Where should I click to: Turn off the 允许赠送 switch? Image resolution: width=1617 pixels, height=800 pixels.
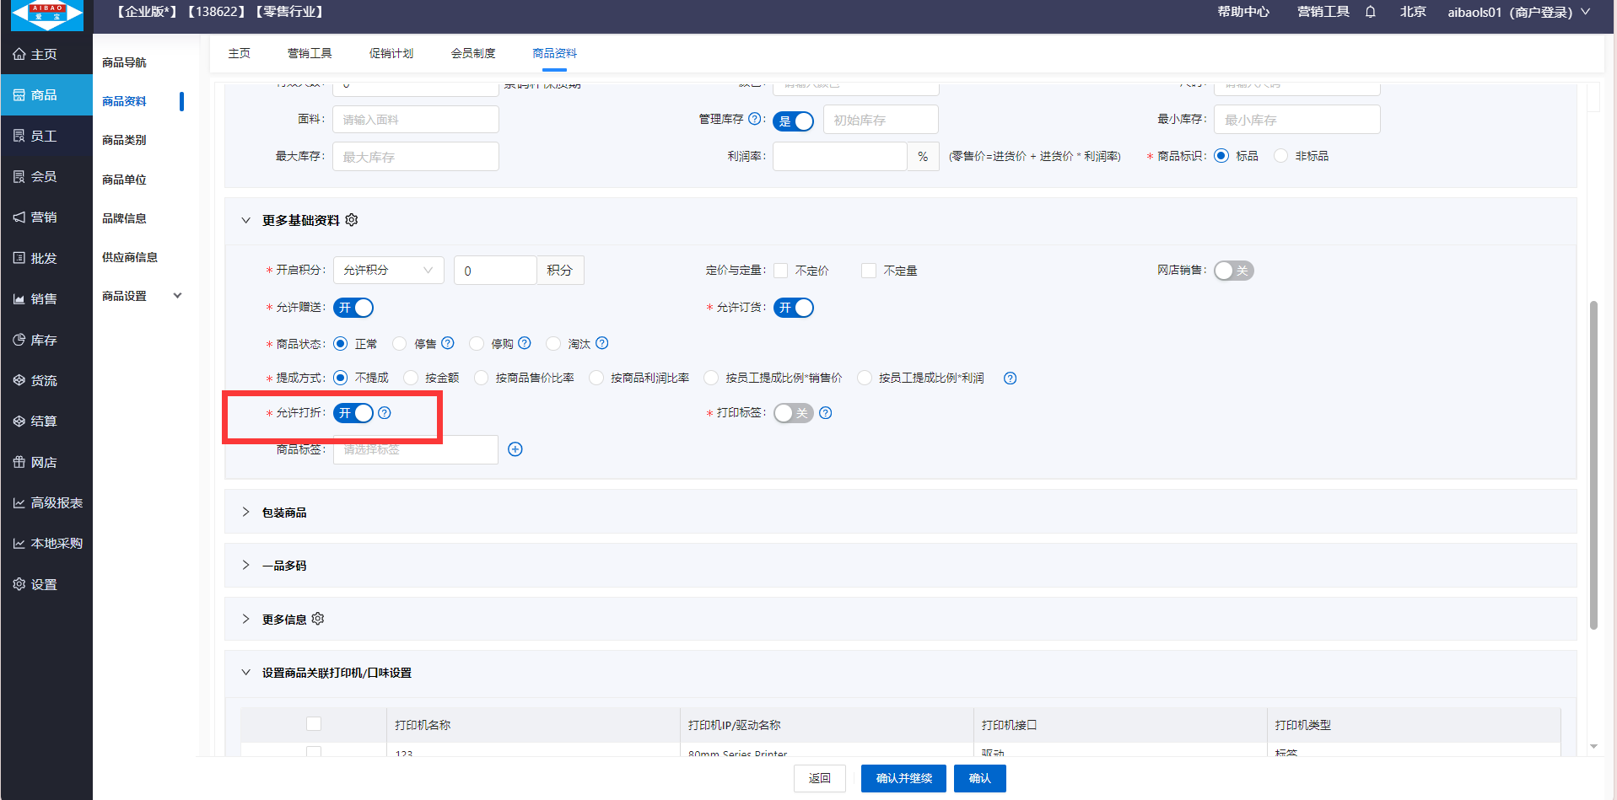(x=353, y=308)
